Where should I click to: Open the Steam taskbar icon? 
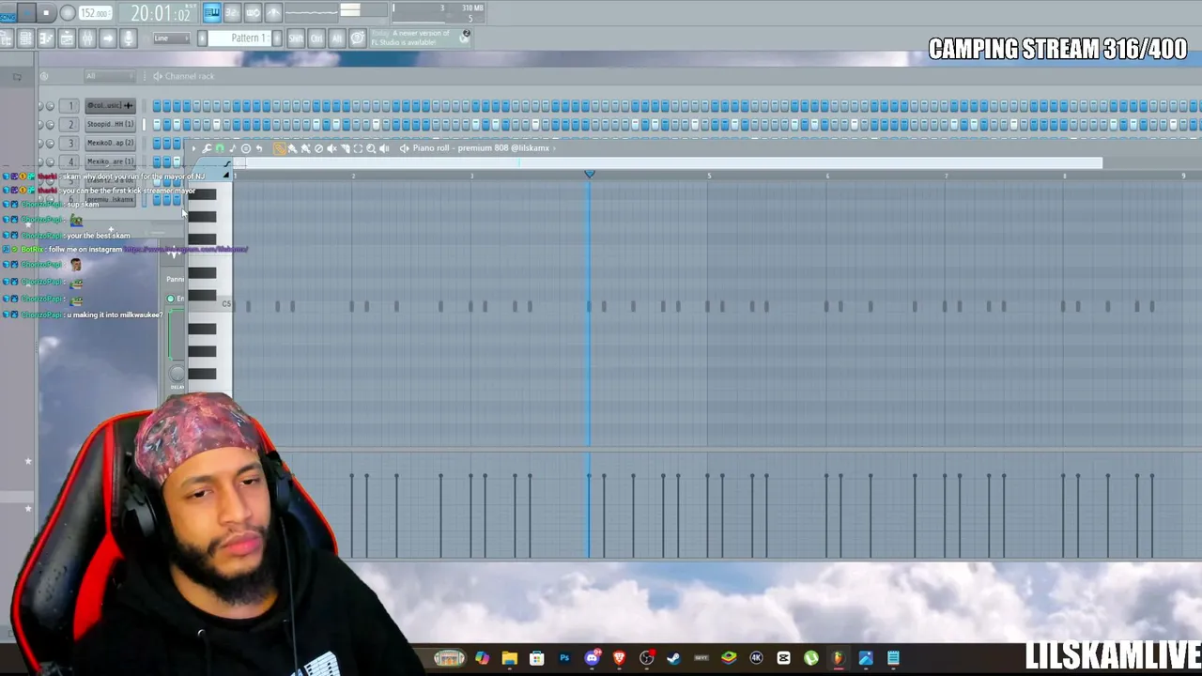[673, 658]
